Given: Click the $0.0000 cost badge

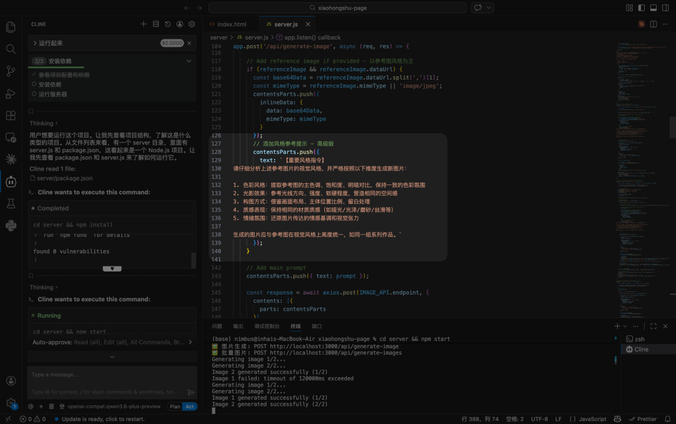Looking at the screenshot, I should coord(172,43).
